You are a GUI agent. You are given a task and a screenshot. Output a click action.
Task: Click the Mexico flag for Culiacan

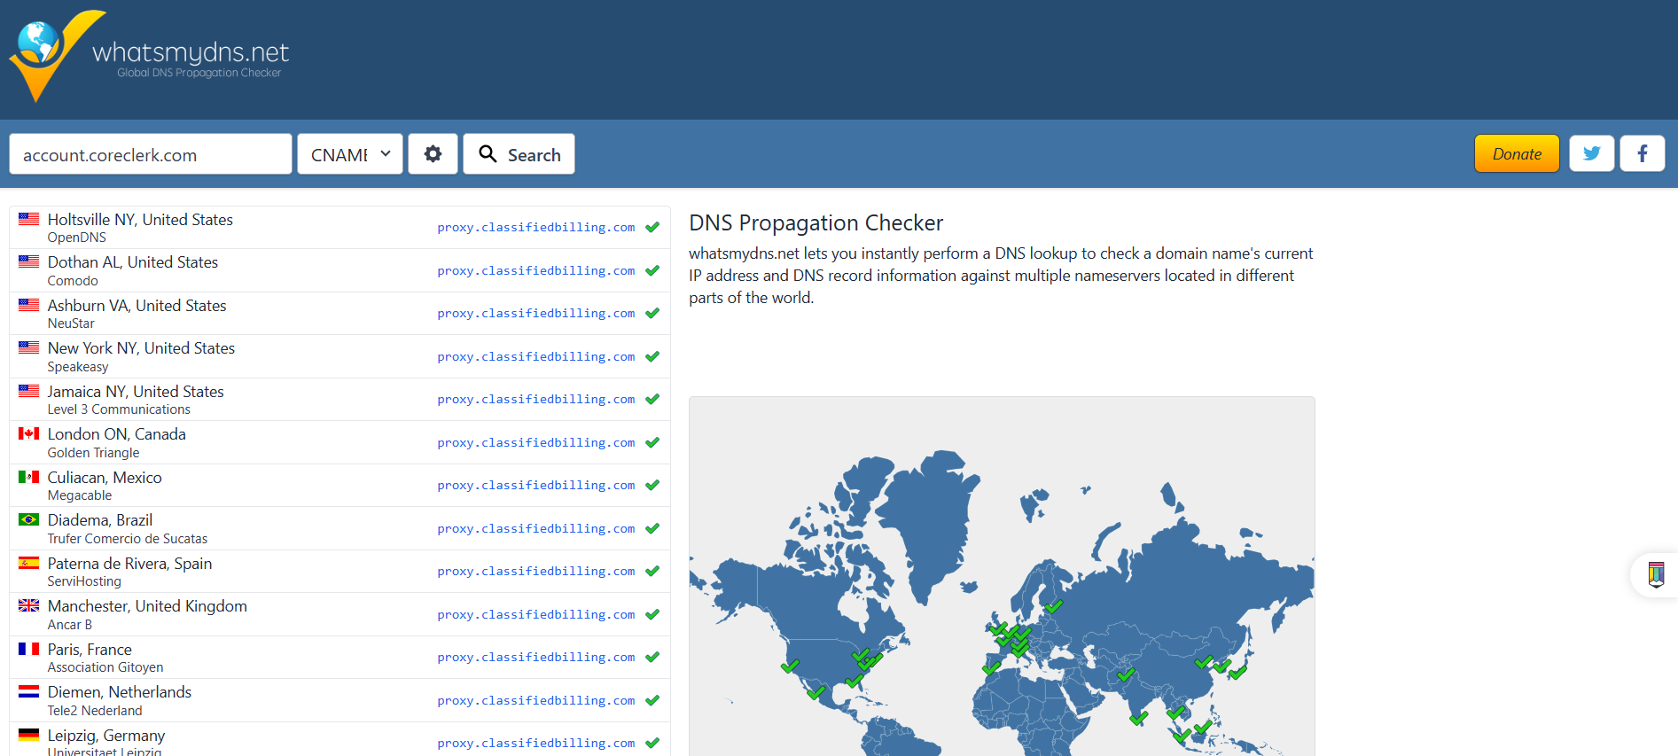click(x=28, y=477)
